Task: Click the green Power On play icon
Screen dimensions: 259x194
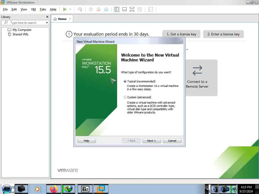Action: tap(65, 9)
